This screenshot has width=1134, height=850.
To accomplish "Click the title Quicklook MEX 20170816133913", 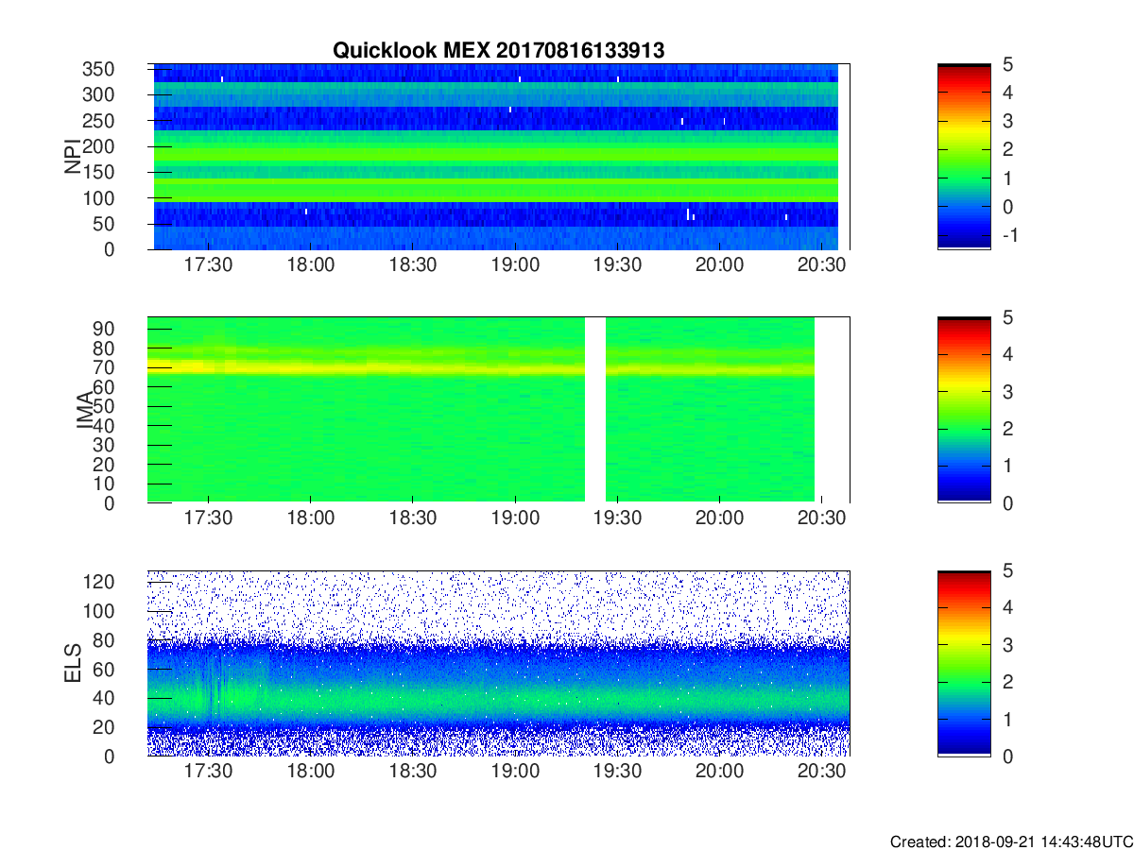I will 498,51.
